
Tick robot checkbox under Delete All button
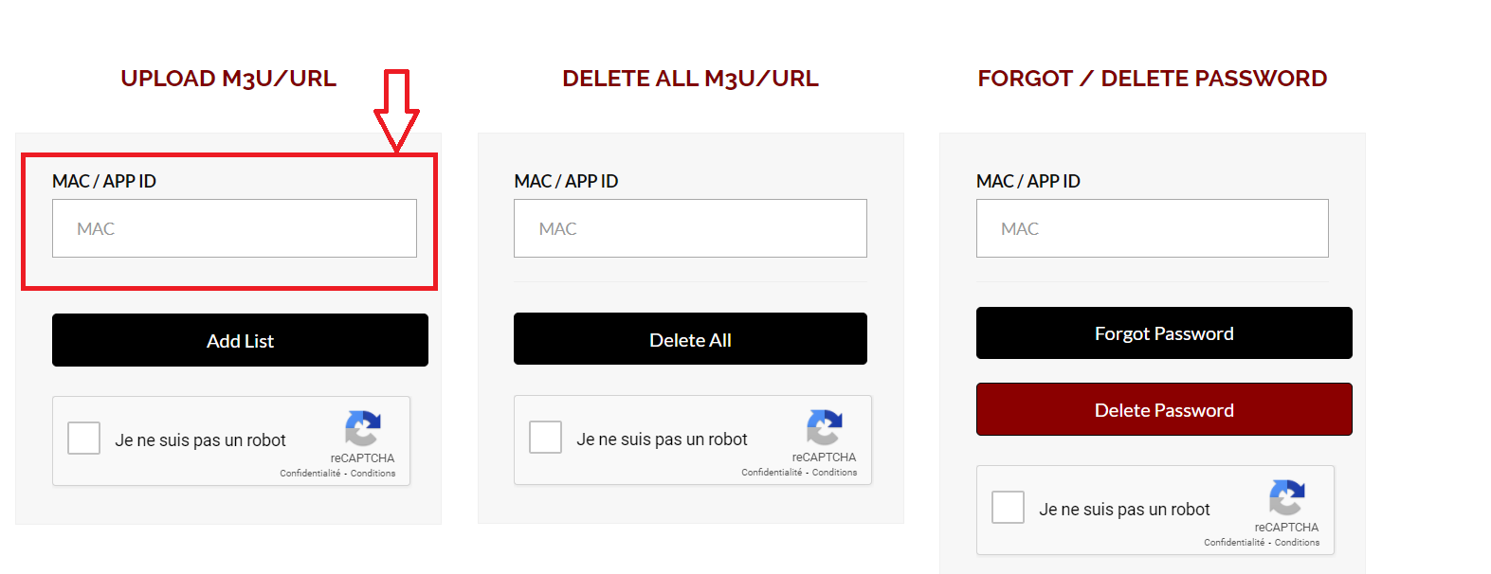[x=546, y=438]
